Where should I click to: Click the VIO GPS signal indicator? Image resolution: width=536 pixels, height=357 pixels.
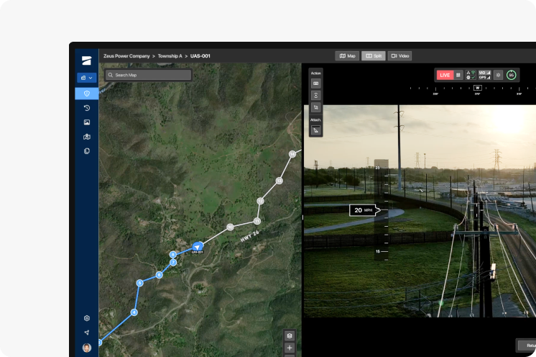484,75
